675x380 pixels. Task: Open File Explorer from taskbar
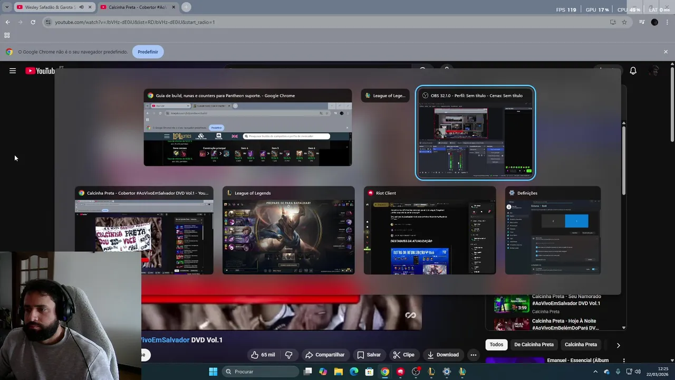[x=339, y=372]
